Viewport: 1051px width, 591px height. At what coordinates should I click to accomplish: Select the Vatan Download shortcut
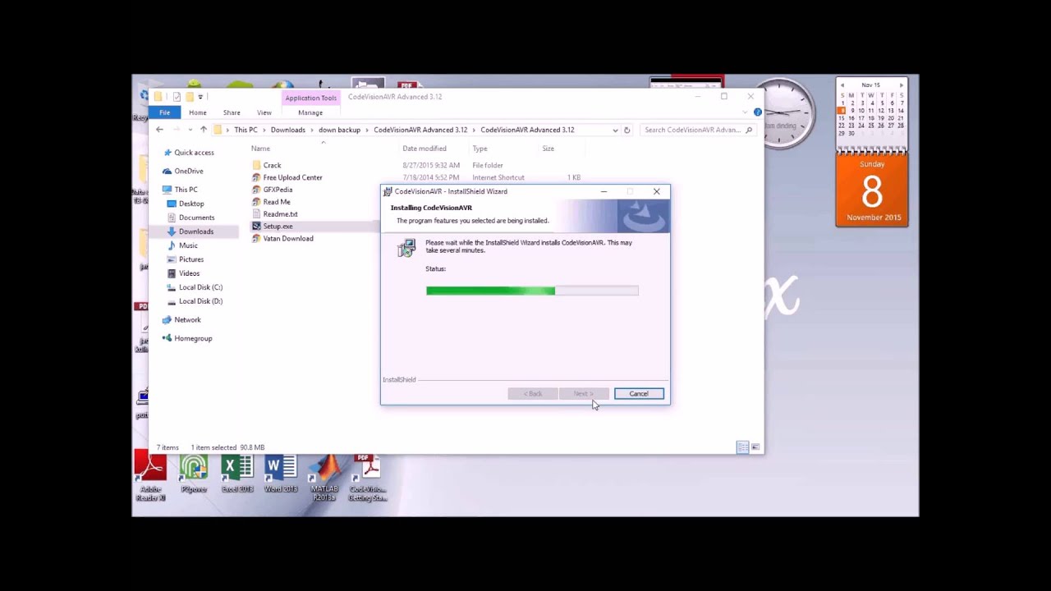point(288,239)
